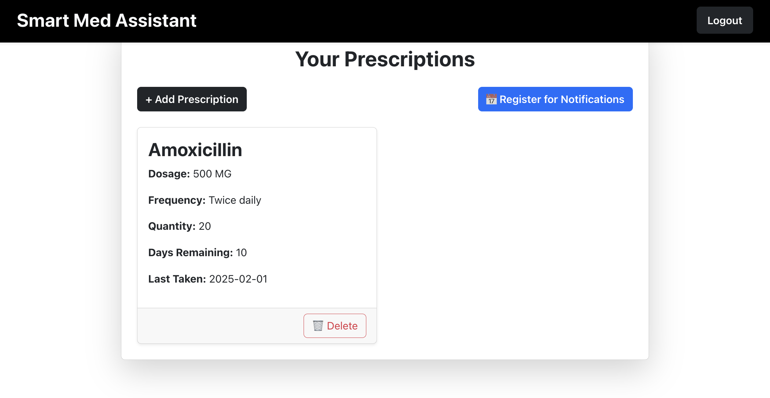Click the 2025-02-01 last taken date
This screenshot has height=398, width=770.
pyautogui.click(x=238, y=279)
